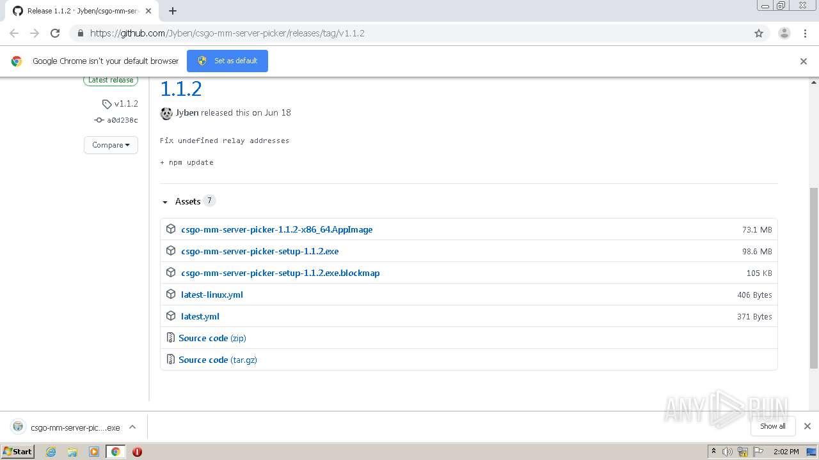
Task: Click Set as default button
Action: tap(227, 61)
